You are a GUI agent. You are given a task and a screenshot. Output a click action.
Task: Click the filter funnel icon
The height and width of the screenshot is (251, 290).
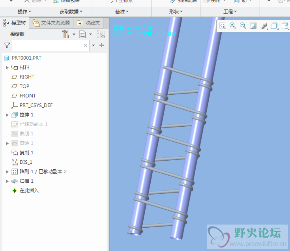tap(7, 45)
